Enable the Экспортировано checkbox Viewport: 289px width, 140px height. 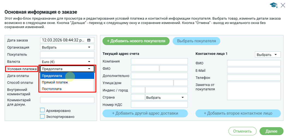tap(42, 116)
